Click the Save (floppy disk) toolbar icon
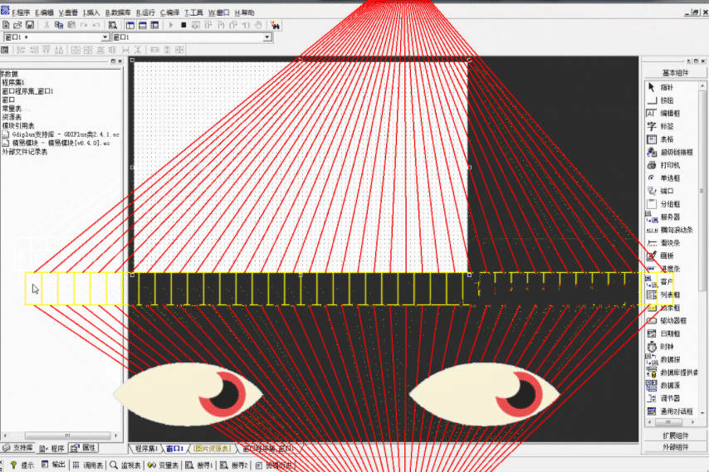Screen dimensions: 709x472 (x=29, y=25)
